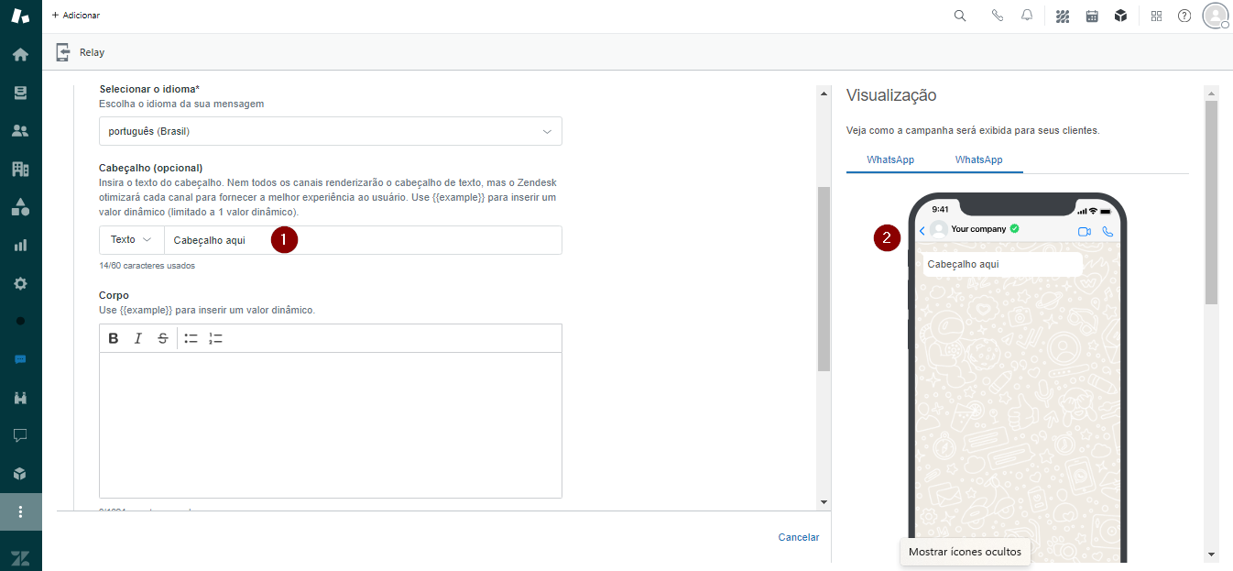The height and width of the screenshot is (571, 1233).
Task: Select the first WhatsApp preview tab
Action: (x=890, y=159)
